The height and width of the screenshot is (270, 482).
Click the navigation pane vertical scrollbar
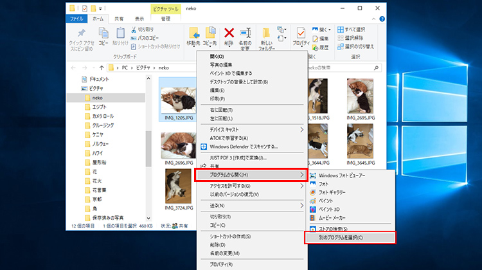pos(148,148)
